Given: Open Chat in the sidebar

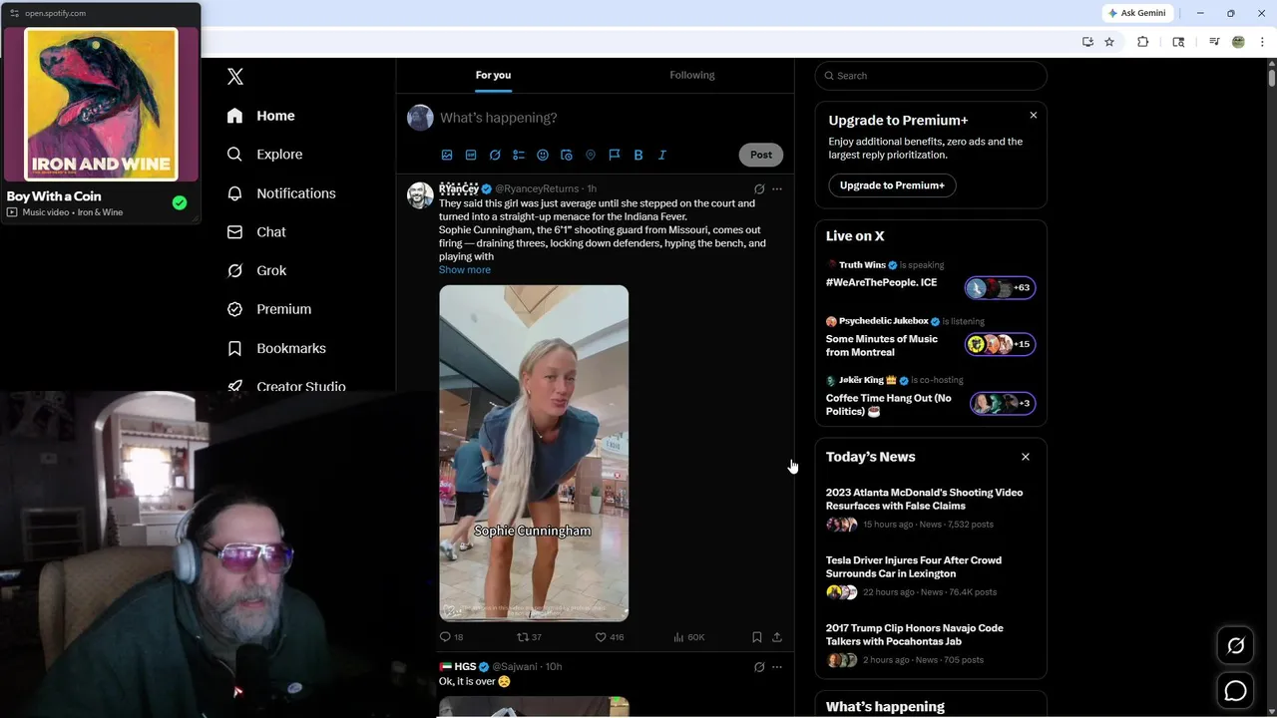Looking at the screenshot, I should [x=256, y=232].
